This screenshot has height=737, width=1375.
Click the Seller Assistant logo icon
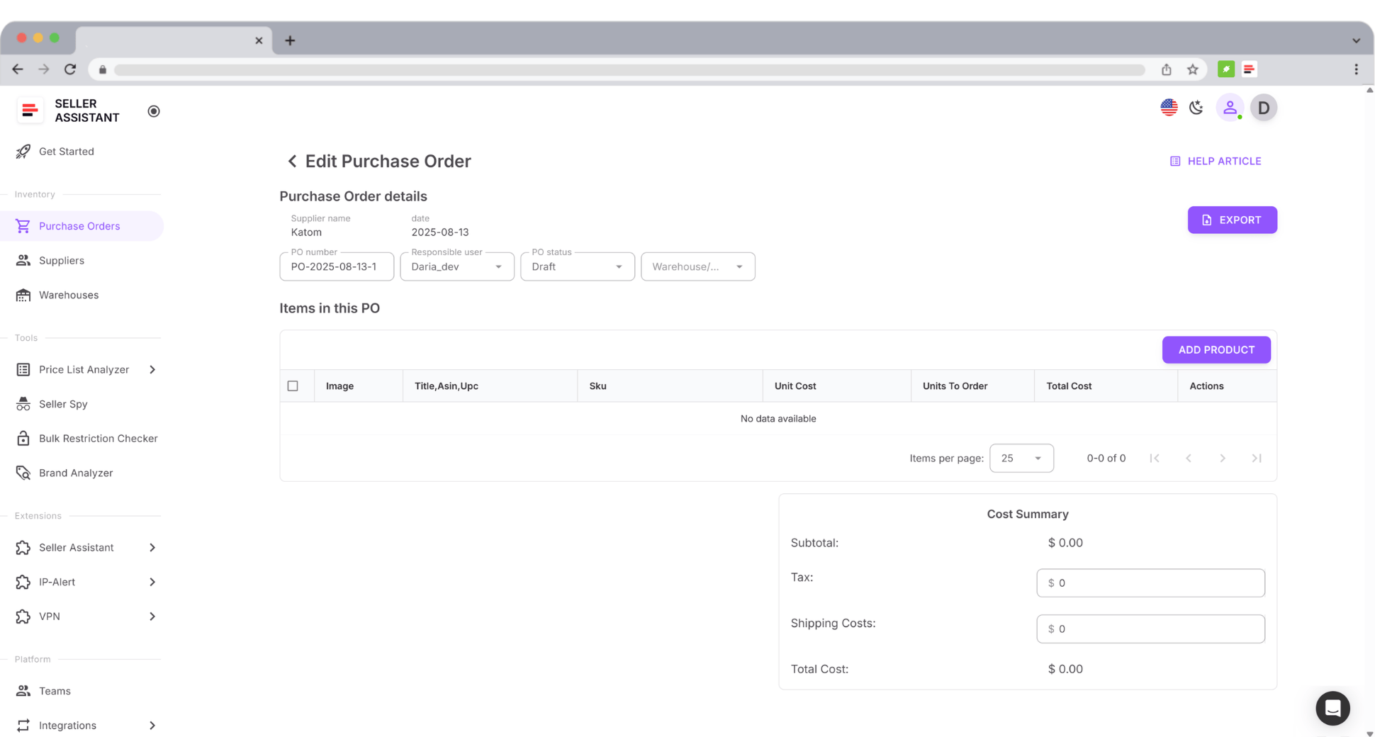[x=30, y=111]
